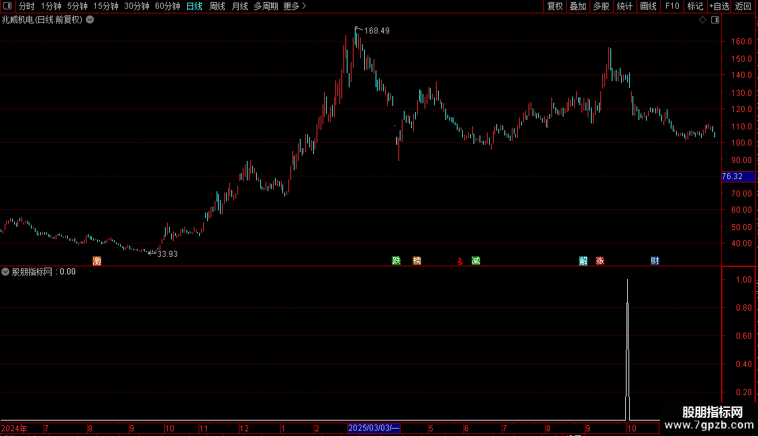758x436 pixels.
Task: Open the 跌 event marker
Action: 396,261
